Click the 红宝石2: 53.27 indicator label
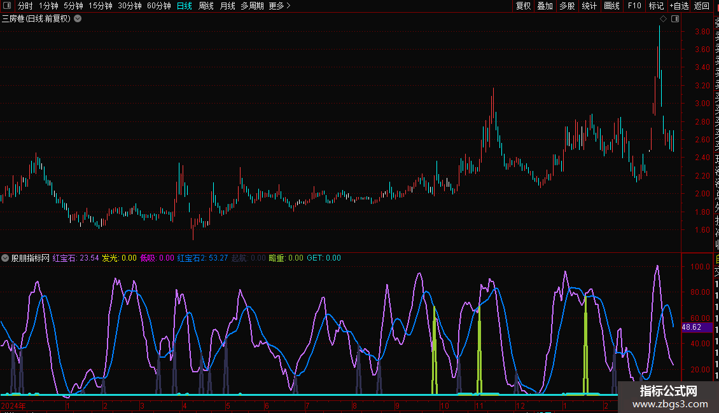This screenshot has height=413, width=719. click(x=203, y=258)
